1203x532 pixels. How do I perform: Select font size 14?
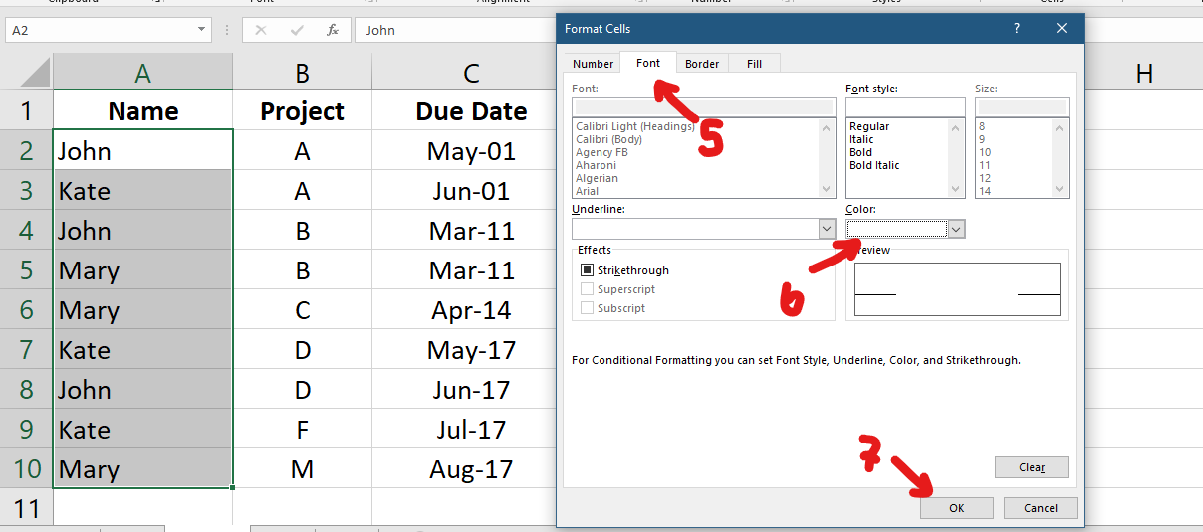pyautogui.click(x=985, y=191)
